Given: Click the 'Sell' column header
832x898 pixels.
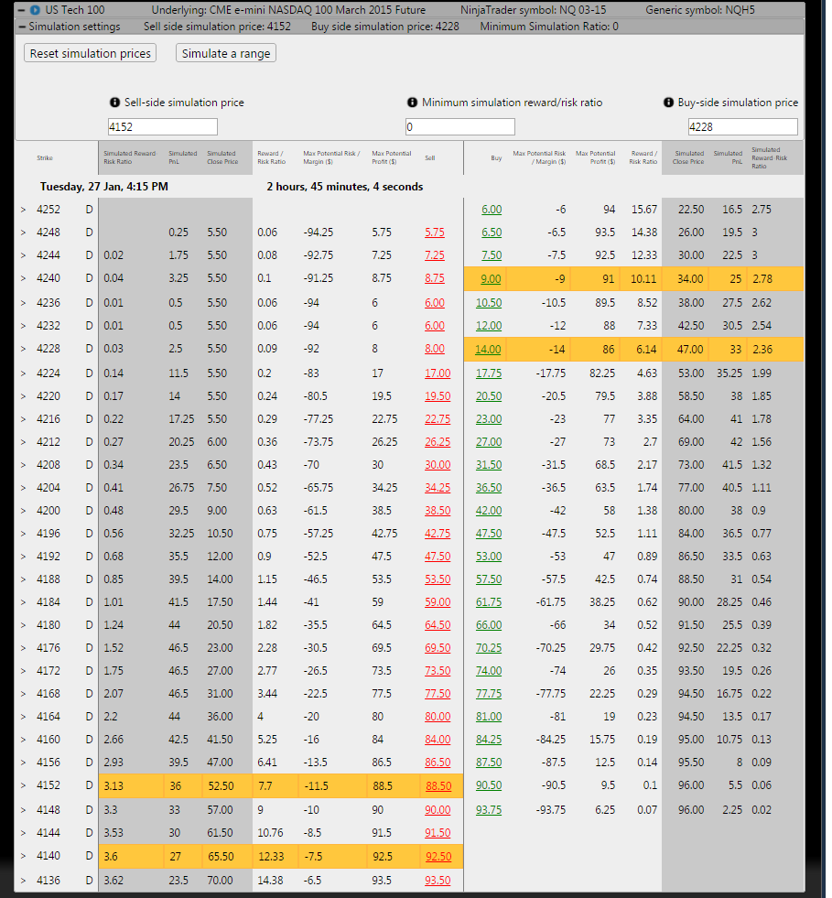Looking at the screenshot, I should click(430, 158).
